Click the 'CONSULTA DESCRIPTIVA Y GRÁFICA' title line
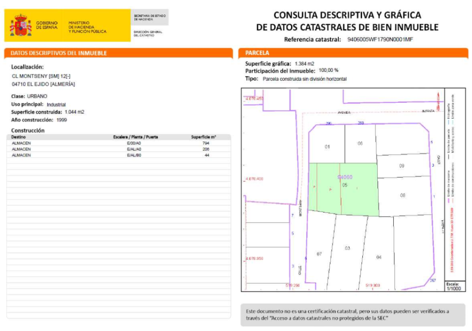This screenshot has height=331, width=472. point(347,15)
